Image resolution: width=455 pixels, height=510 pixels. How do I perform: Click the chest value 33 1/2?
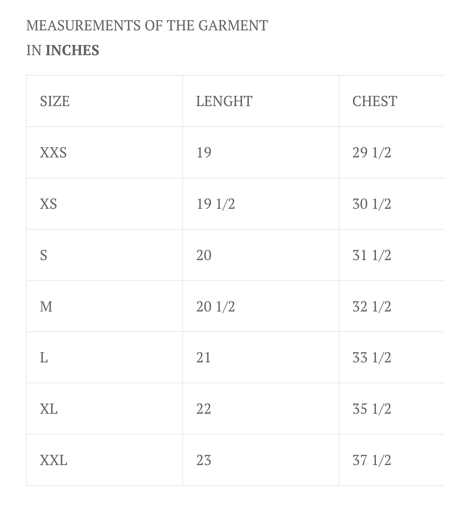click(372, 358)
